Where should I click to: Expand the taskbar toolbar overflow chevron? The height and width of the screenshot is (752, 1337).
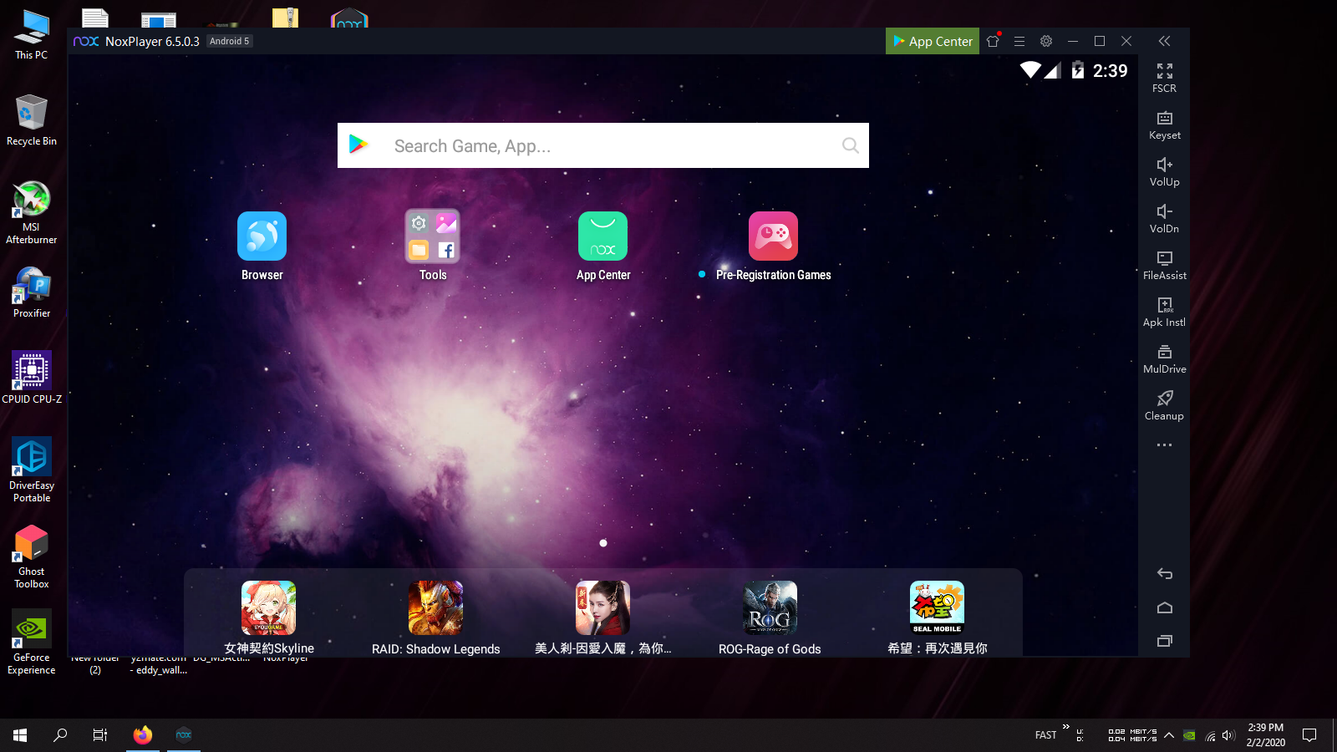pos(1066,727)
